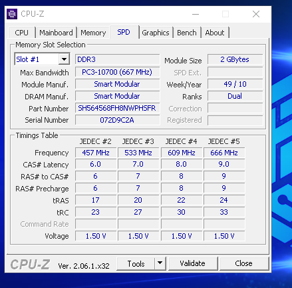This screenshot has height=288, width=292.
Task: Click the 533 MHz frequency cell
Action: 138,153
